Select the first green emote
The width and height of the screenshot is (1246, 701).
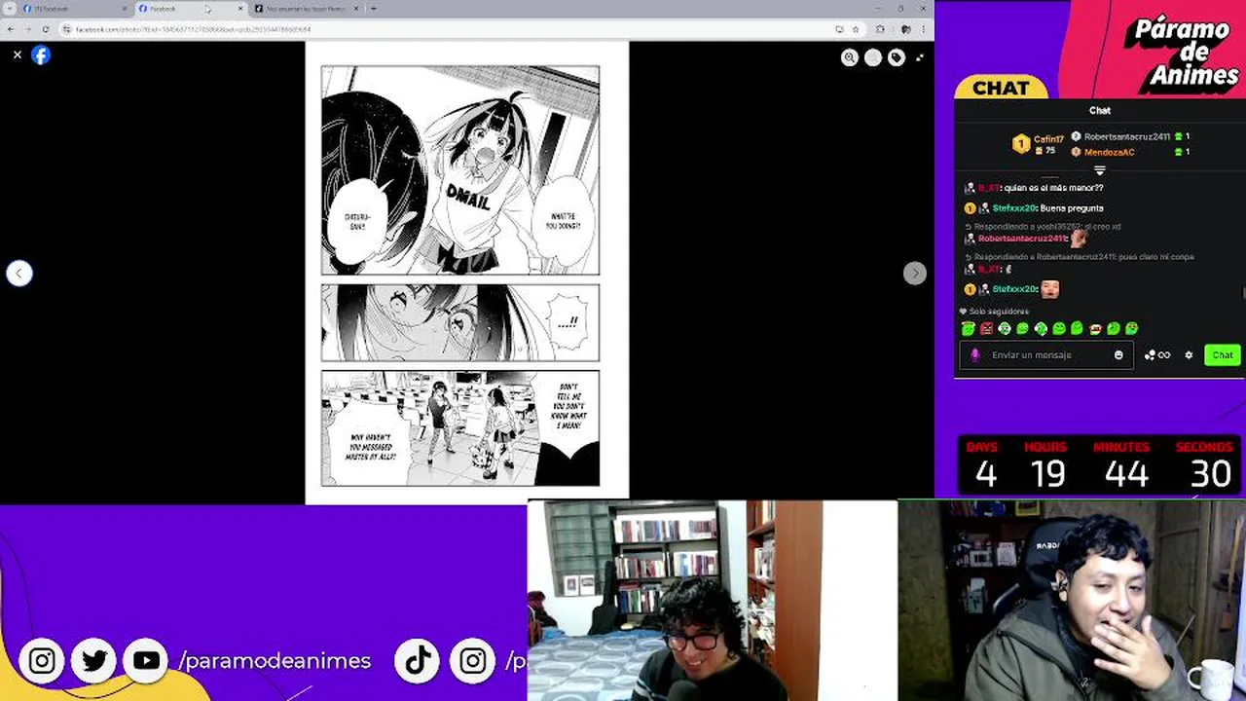(969, 329)
